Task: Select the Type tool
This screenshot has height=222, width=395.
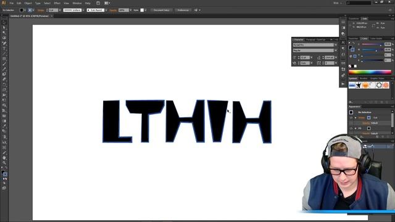Action: pos(4,48)
